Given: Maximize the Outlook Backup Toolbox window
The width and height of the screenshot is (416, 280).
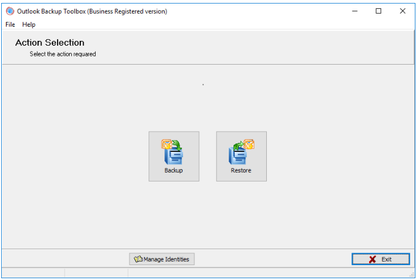Looking at the screenshot, I should [379, 11].
